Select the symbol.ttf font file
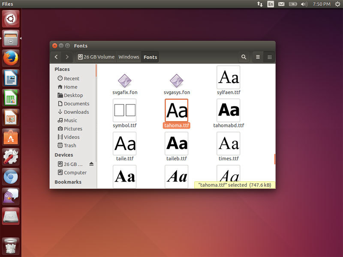 [124, 111]
